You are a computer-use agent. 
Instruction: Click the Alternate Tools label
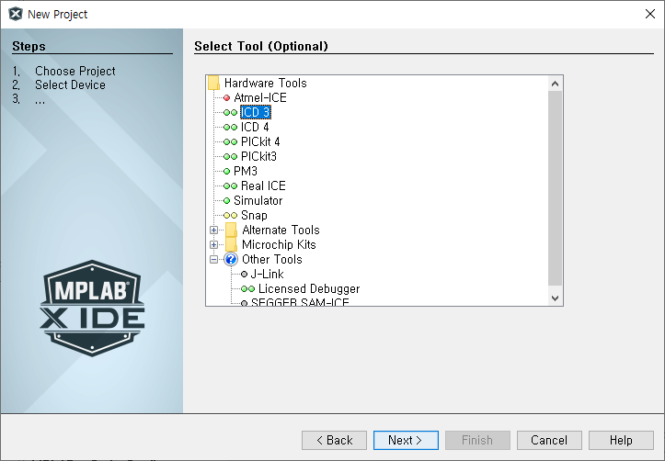coord(281,230)
